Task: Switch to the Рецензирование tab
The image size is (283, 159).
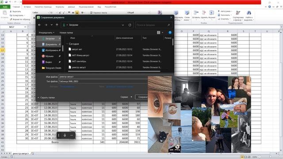Action: click(x=86, y=7)
